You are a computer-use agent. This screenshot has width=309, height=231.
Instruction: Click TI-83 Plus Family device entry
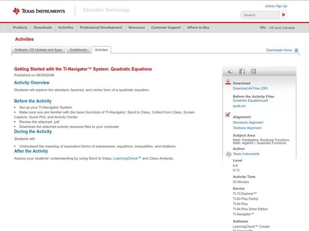click(x=246, y=199)
